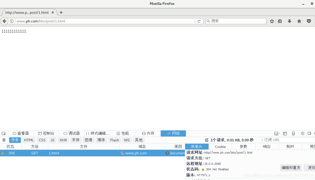Click the insecure lock icon beside www.ph.com
The height and width of the screenshot is (180, 315).
[122, 153]
